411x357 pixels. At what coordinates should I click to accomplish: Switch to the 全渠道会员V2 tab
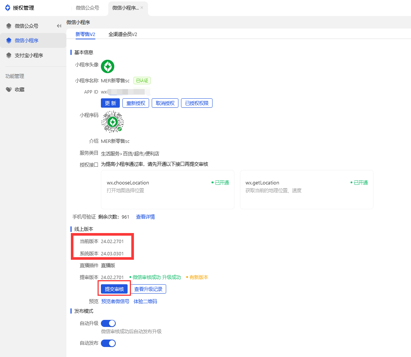click(x=123, y=34)
